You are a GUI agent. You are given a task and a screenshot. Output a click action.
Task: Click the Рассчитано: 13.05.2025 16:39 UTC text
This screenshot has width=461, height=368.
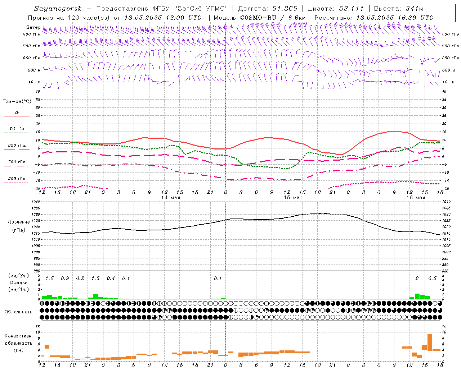374,18
